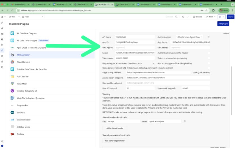Open the Chrome extensions puzzle icon
The width and height of the screenshot is (235, 150).
[x=213, y=10]
